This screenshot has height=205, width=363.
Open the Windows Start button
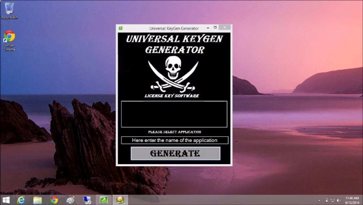coord(6,200)
